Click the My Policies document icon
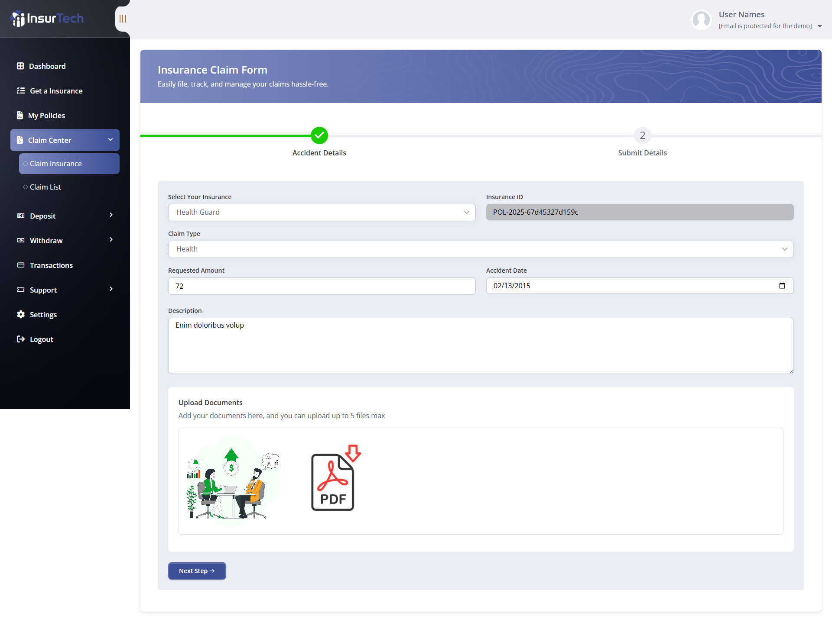832x622 pixels. pyautogui.click(x=20, y=116)
